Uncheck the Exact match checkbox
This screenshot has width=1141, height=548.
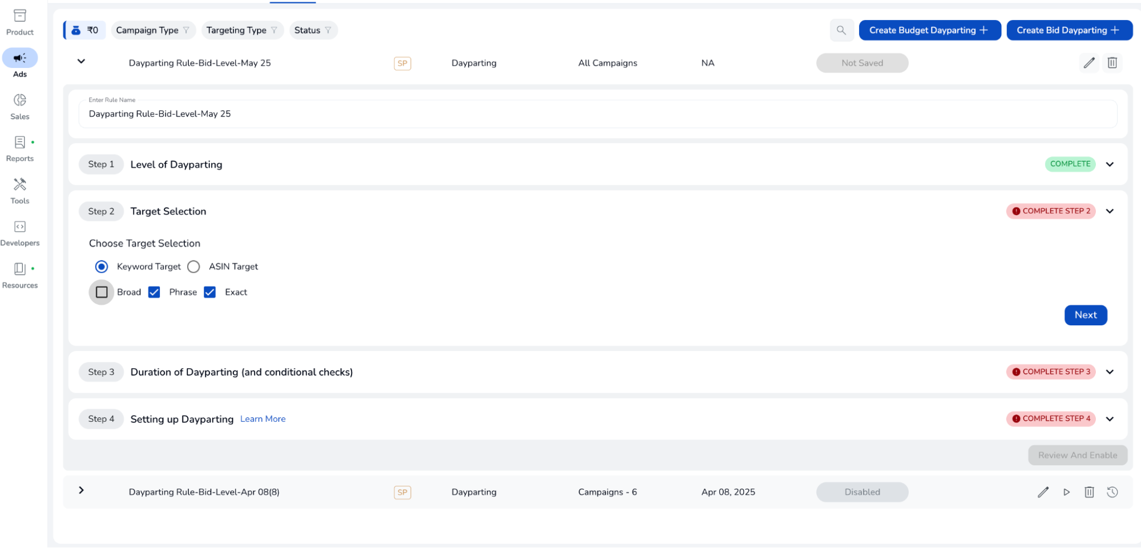click(209, 292)
